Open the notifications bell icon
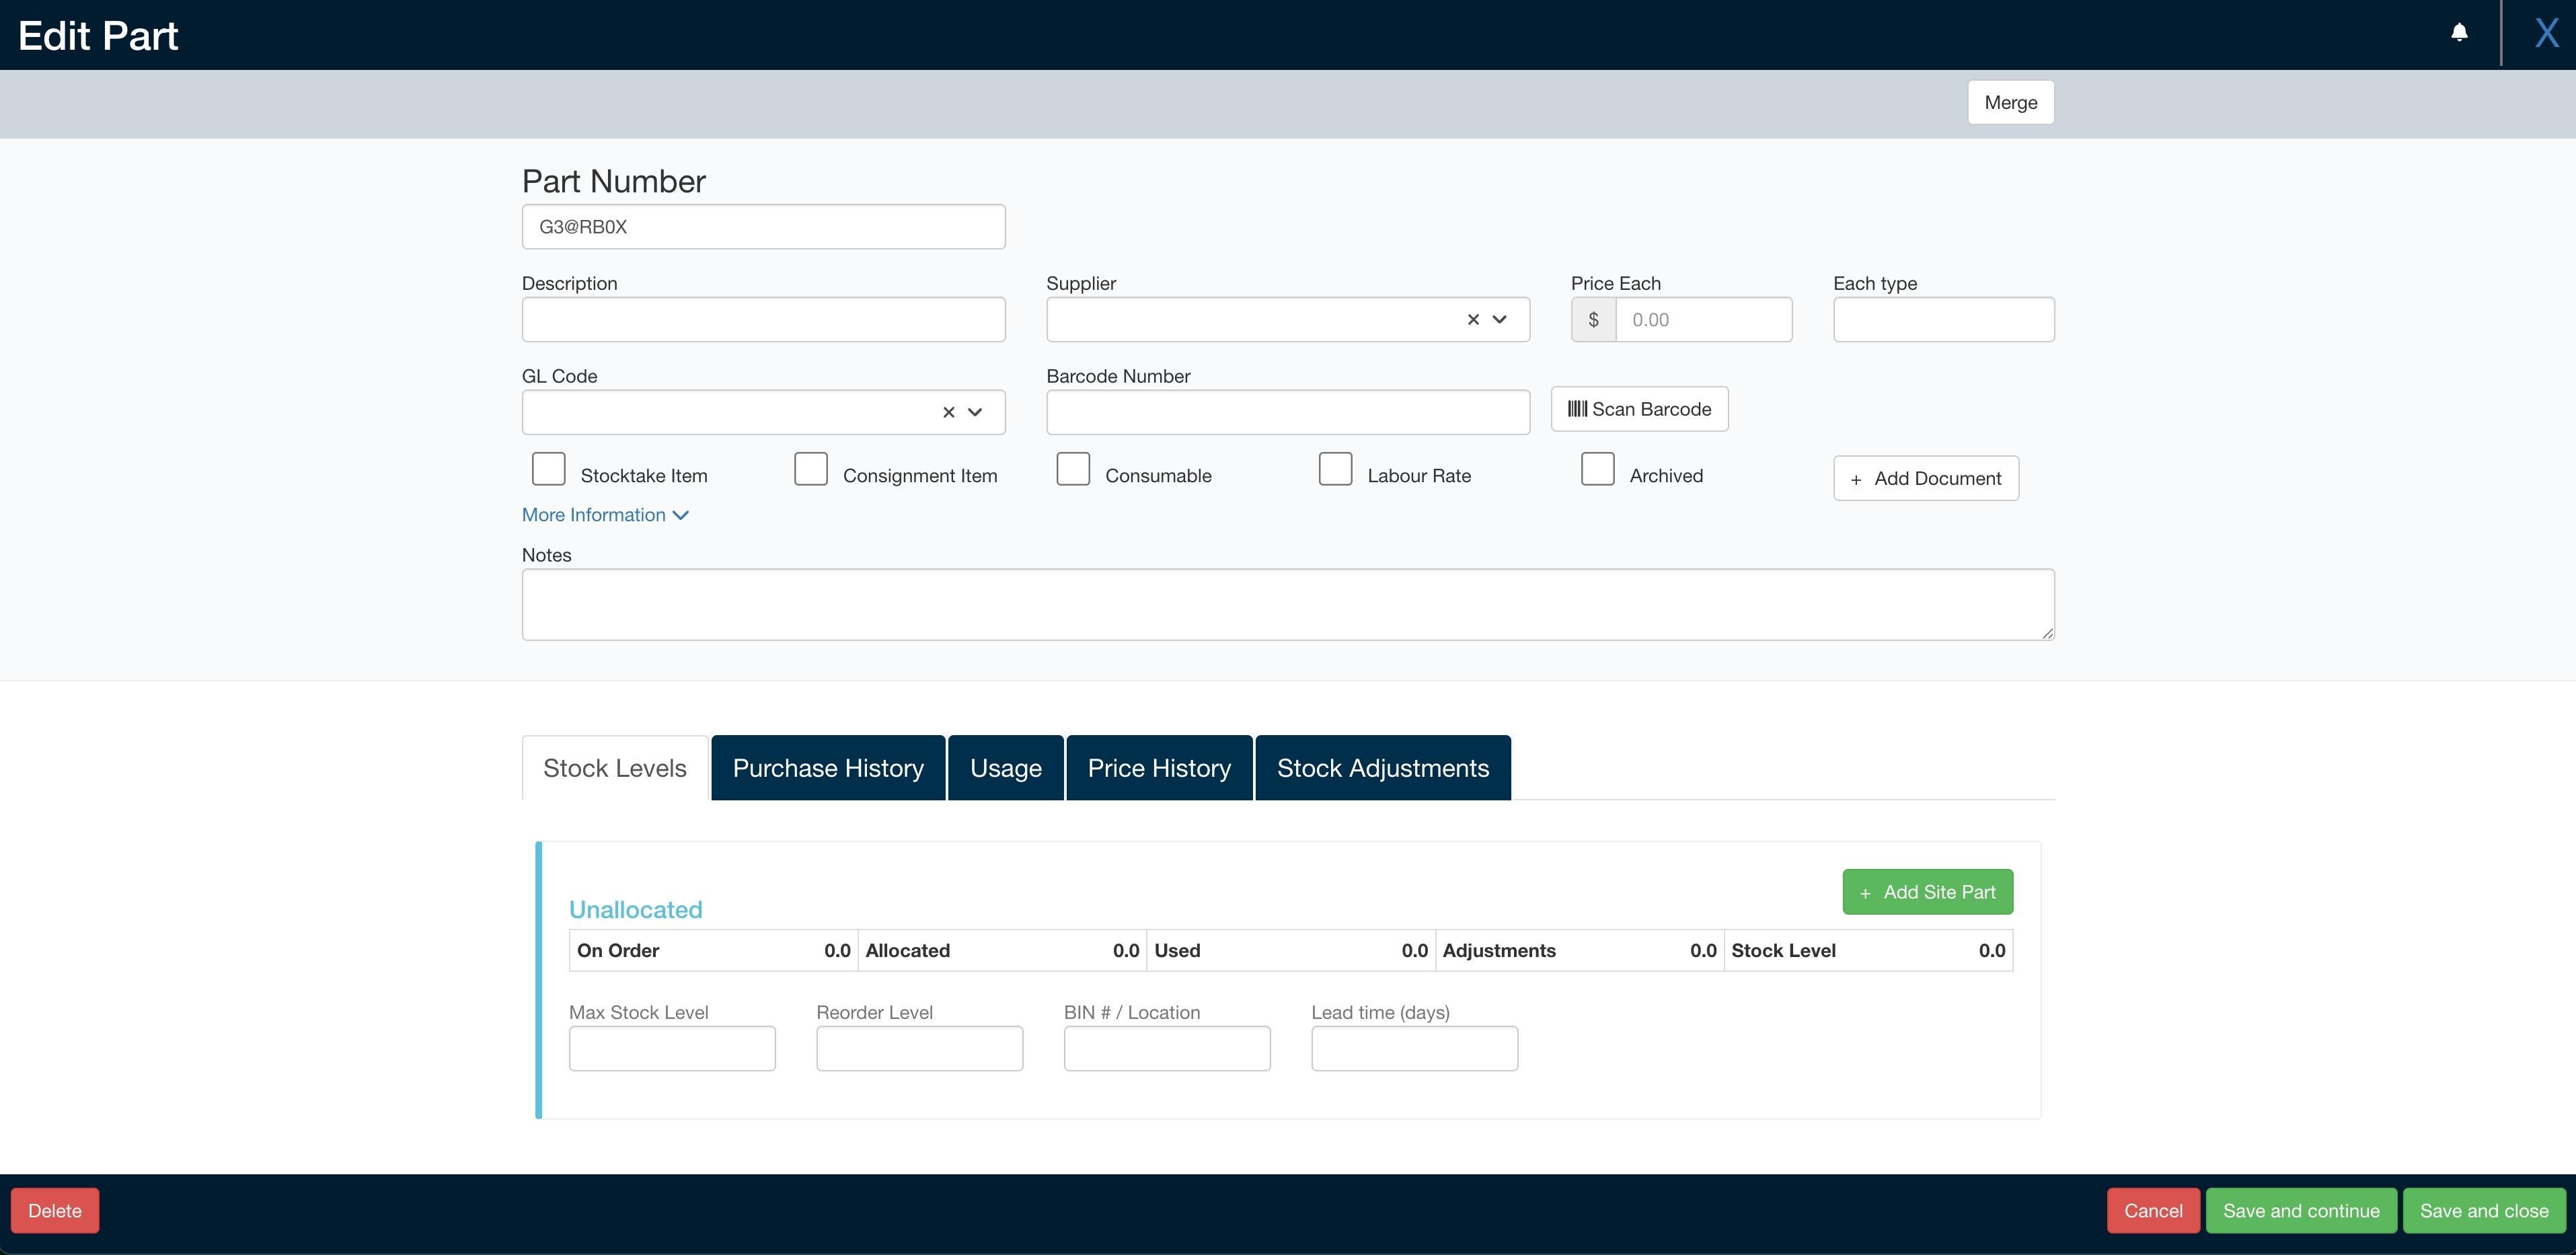Image resolution: width=2576 pixels, height=1255 pixels. [2459, 33]
